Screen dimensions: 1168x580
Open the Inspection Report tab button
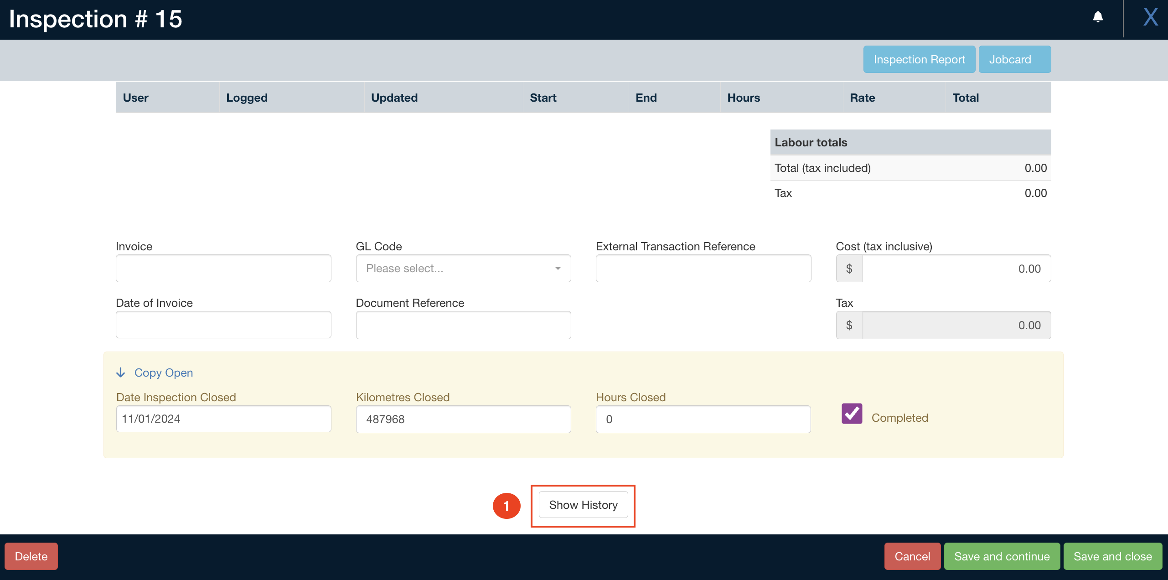[919, 60]
